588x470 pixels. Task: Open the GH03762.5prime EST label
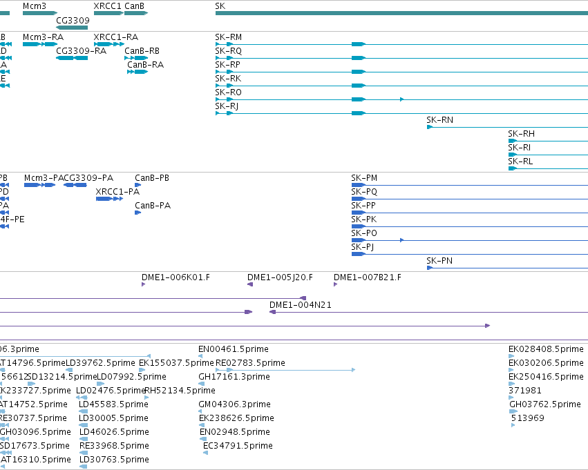point(545,404)
